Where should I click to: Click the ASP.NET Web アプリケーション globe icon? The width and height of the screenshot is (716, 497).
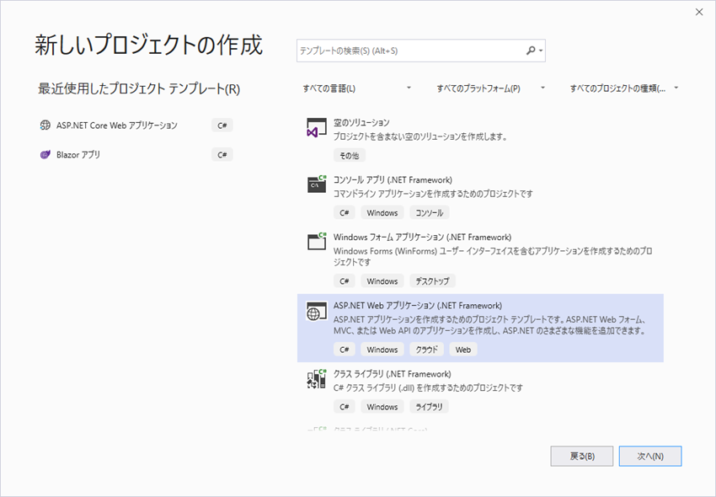(317, 311)
